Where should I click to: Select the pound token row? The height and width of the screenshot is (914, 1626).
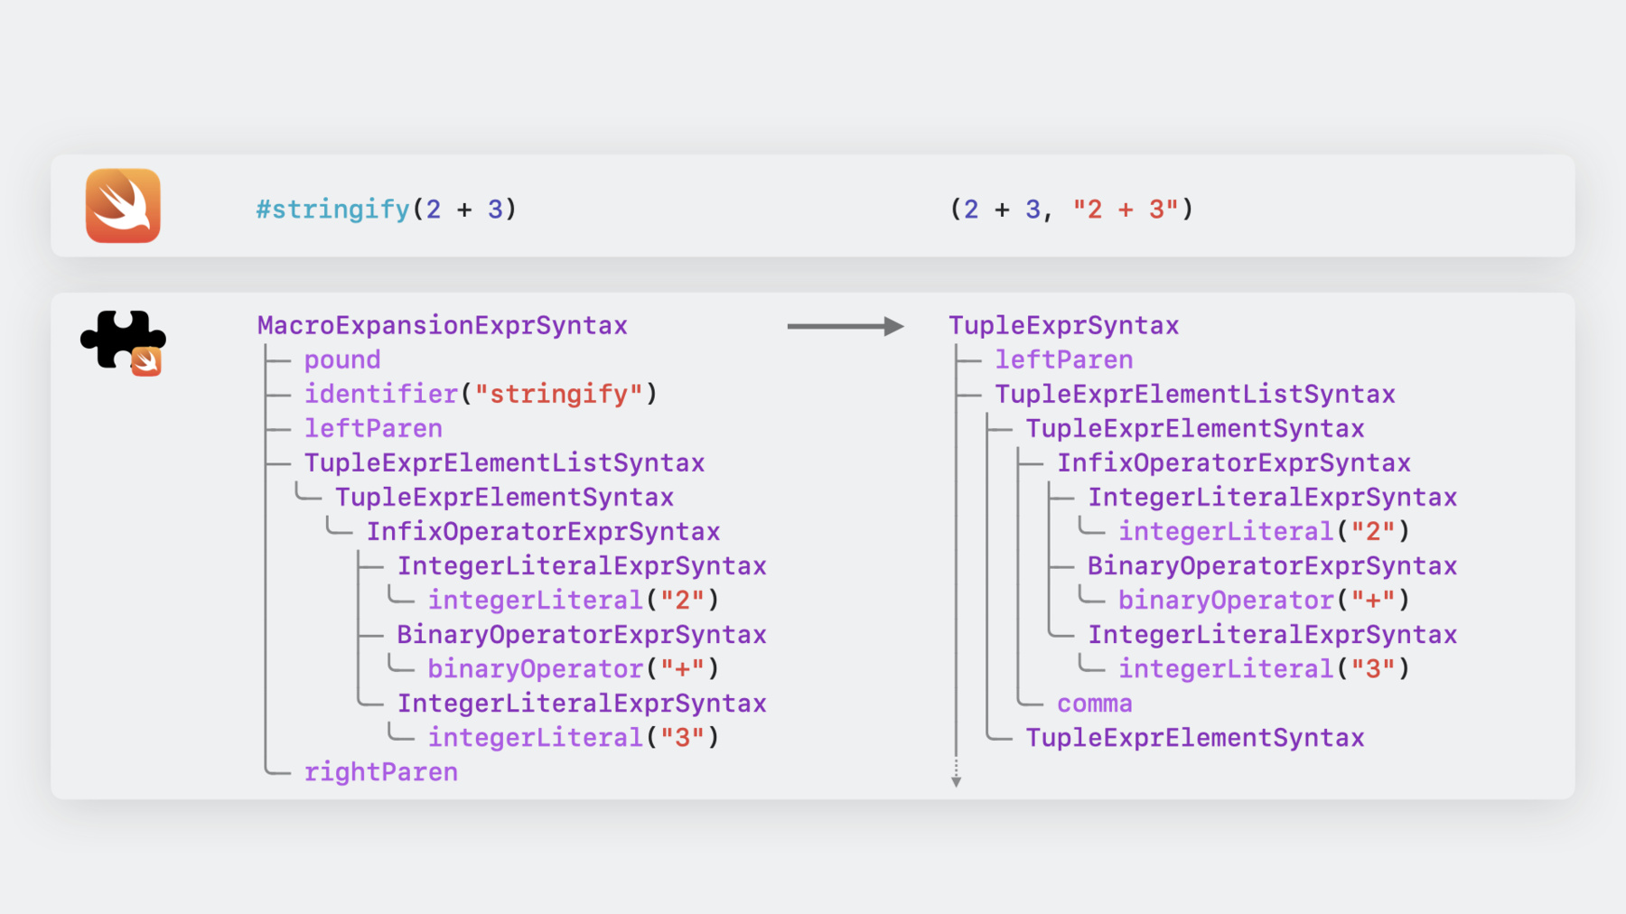[342, 359]
